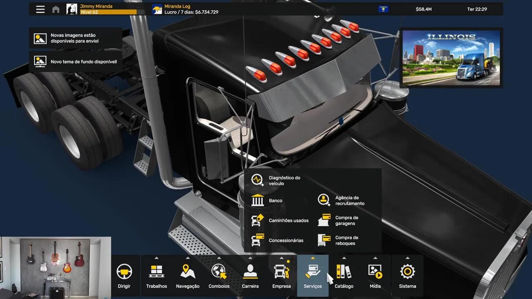Open the hamburger main menu

(x=40, y=9)
